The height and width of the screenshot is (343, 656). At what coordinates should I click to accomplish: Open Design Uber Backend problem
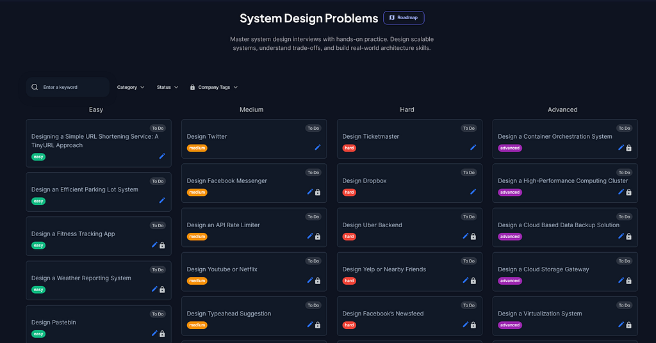pyautogui.click(x=372, y=225)
